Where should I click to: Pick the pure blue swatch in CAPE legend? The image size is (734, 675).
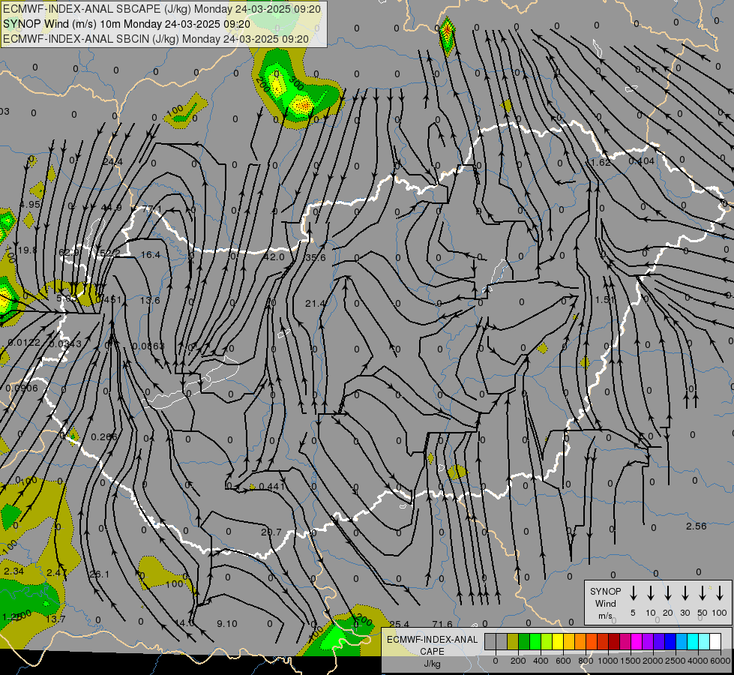point(670,642)
